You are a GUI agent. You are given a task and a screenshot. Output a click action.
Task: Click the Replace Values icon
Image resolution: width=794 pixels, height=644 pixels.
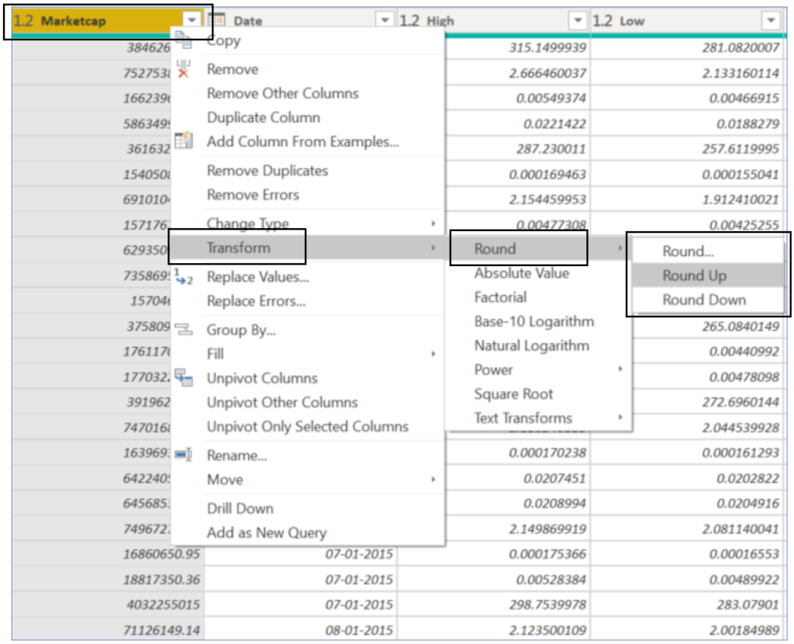pos(183,277)
